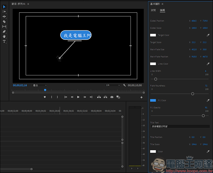This screenshot has height=173, width=213.
Task: Click Main Plate Position X value 918.0
Action: tap(194, 57)
